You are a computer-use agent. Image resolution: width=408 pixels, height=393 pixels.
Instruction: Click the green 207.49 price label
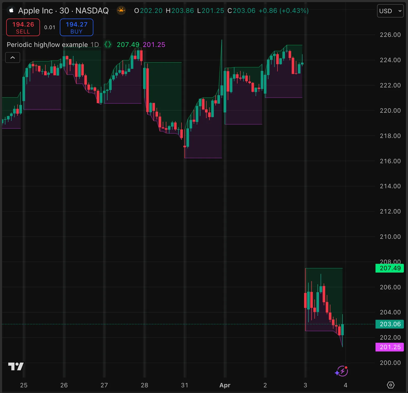click(390, 268)
